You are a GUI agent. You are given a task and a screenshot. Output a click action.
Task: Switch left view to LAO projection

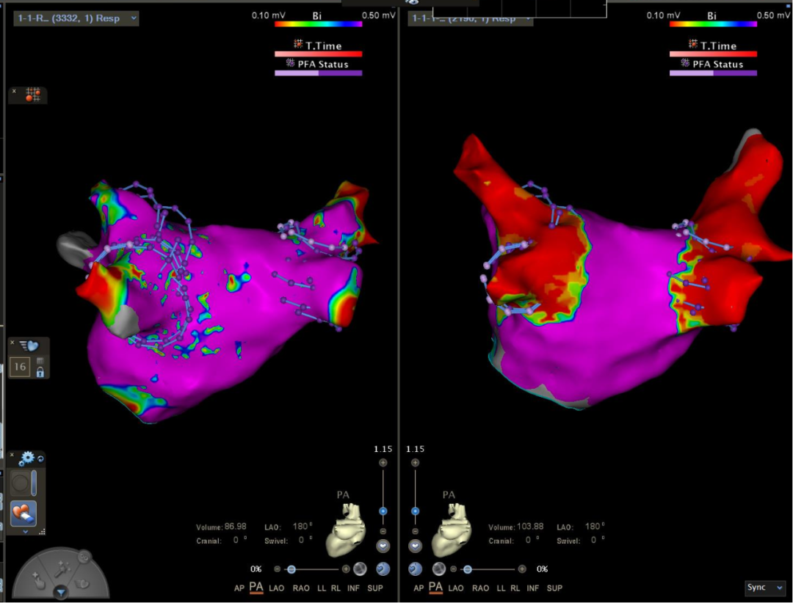pyautogui.click(x=276, y=588)
